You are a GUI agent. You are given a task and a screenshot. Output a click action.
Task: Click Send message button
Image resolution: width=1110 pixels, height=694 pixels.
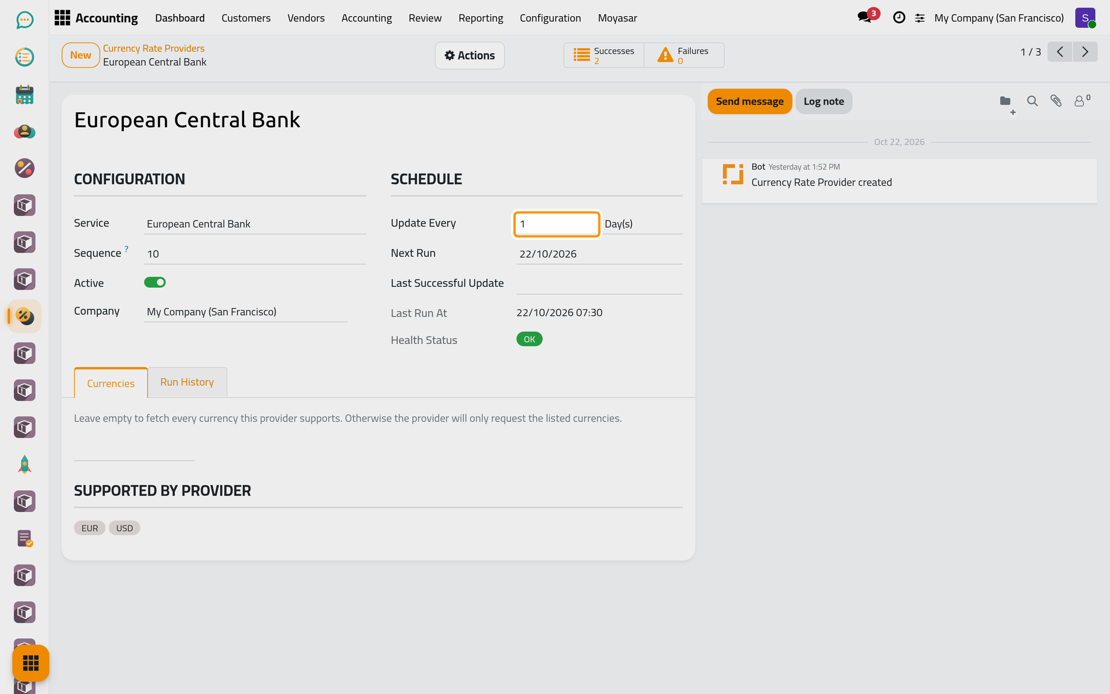749,101
